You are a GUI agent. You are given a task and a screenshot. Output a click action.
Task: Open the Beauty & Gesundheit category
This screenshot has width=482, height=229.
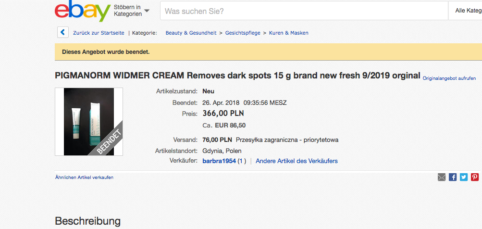coord(191,33)
